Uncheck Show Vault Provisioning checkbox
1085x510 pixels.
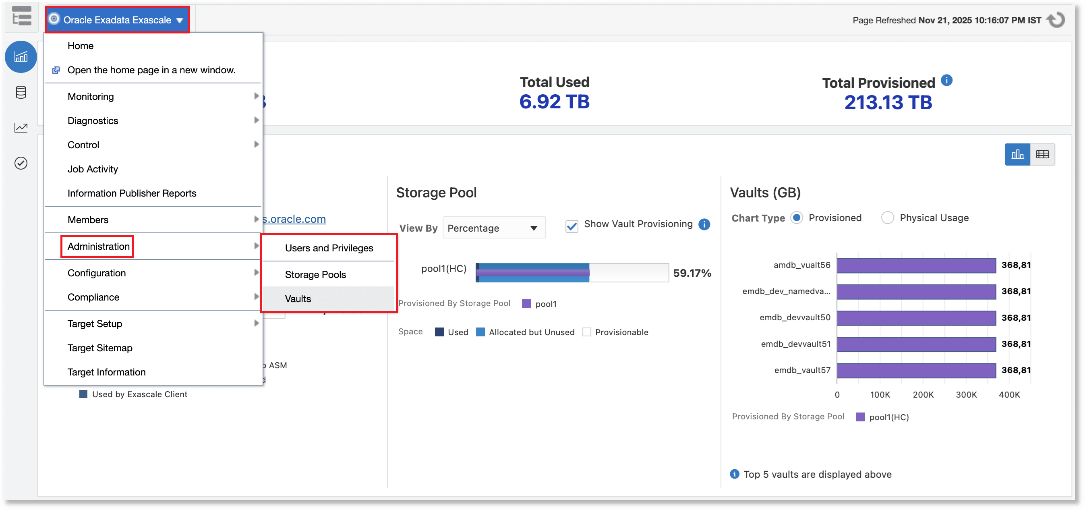[571, 226]
